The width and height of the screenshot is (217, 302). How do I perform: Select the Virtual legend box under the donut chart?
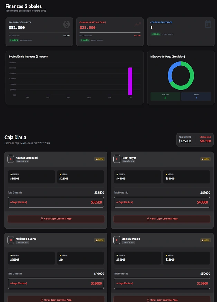(196, 96)
